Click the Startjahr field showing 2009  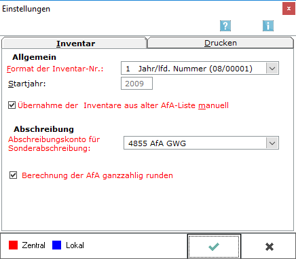(x=136, y=84)
